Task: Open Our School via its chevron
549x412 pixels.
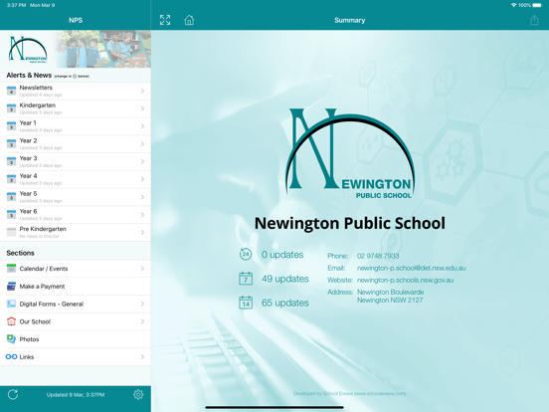Action: tap(142, 321)
